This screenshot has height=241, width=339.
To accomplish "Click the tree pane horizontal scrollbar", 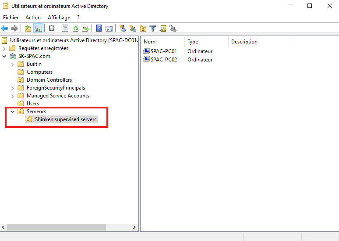I will (x=57, y=227).
